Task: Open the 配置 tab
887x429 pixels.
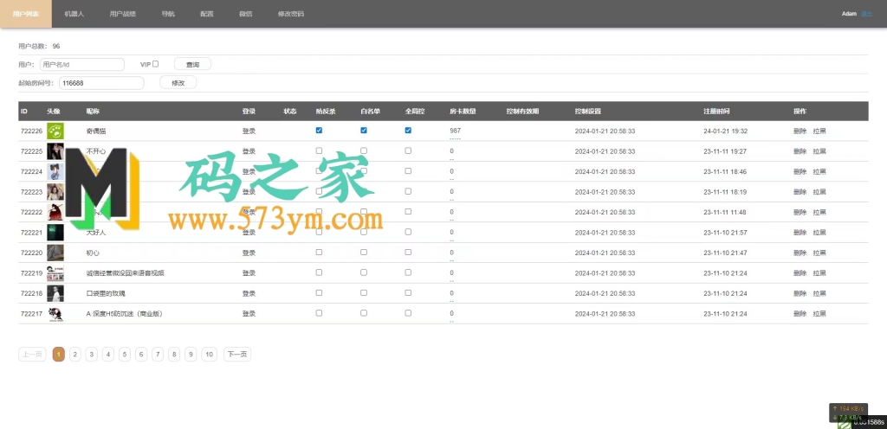Action: coord(206,14)
